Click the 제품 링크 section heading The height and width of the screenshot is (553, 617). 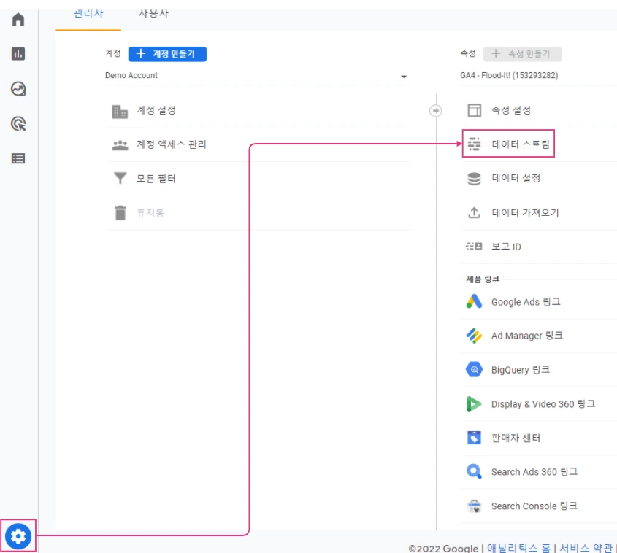click(x=483, y=279)
